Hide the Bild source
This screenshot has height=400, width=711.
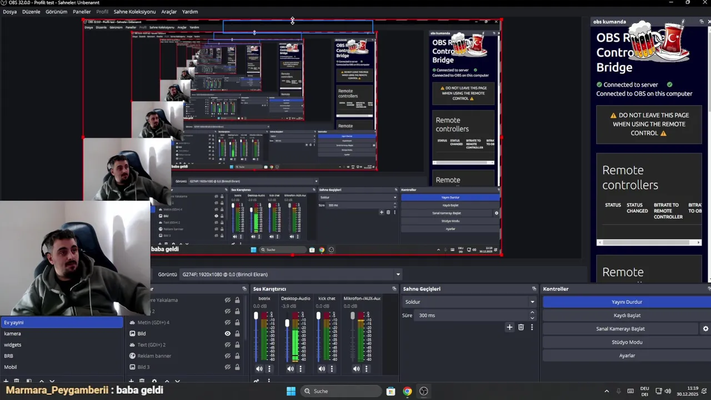(x=227, y=333)
